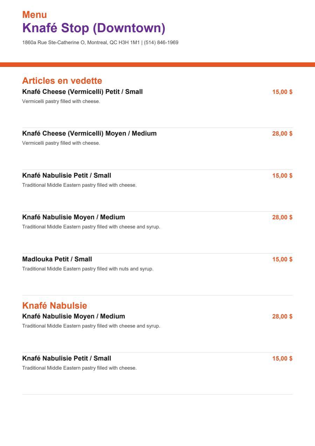
Task: Click the Knafé Stop (Downtown) title
Action: [93, 28]
